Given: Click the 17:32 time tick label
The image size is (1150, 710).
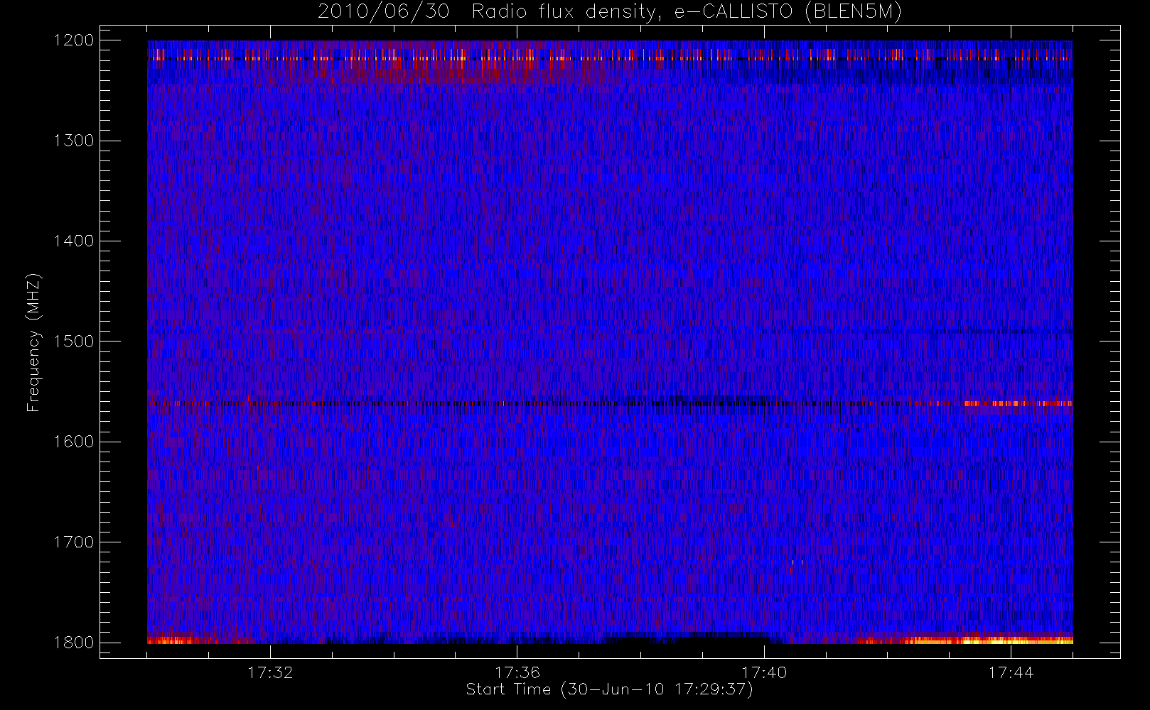Looking at the screenshot, I should (x=270, y=672).
